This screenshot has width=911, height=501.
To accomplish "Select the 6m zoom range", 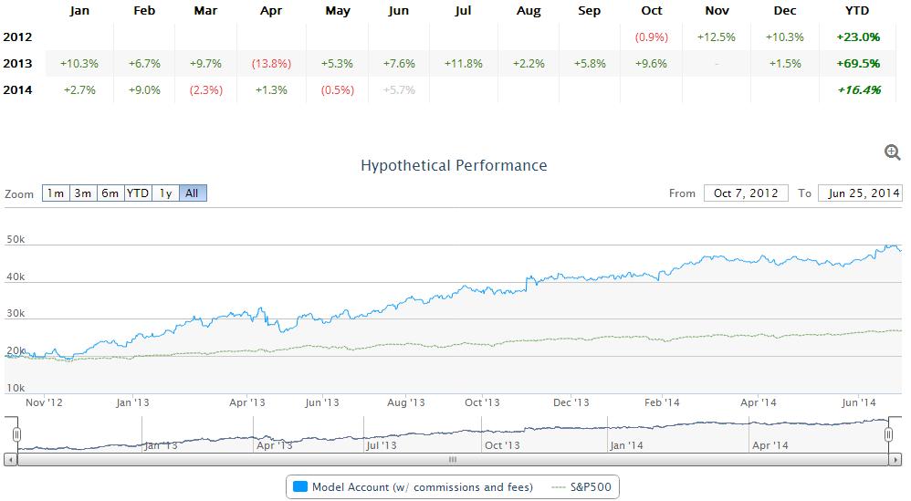I will point(110,193).
